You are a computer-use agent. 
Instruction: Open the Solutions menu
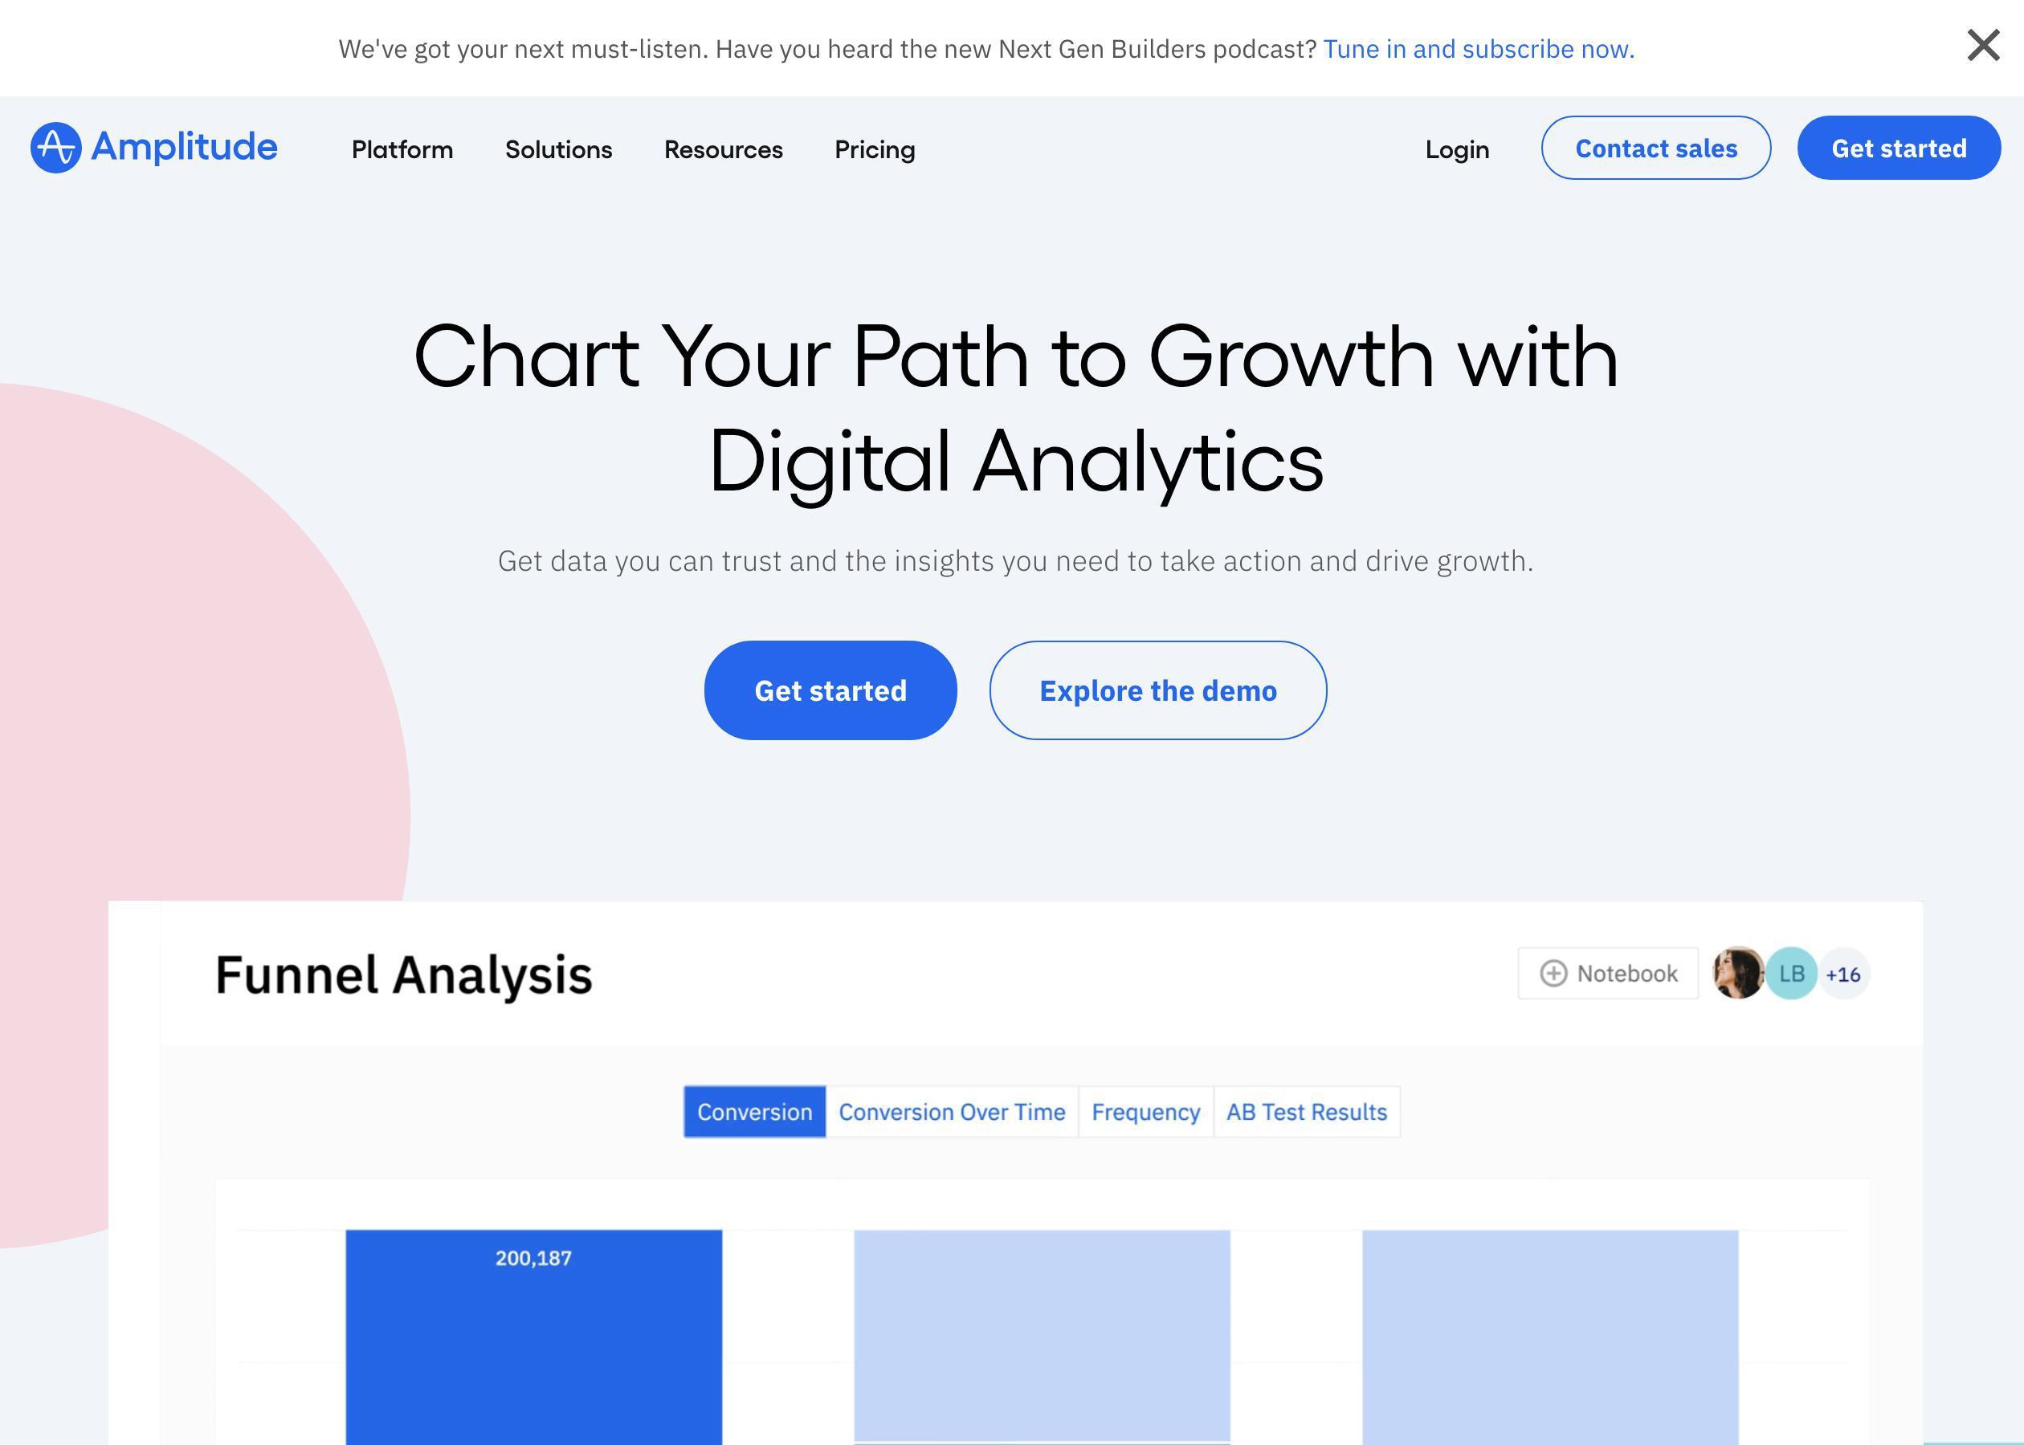pos(558,149)
